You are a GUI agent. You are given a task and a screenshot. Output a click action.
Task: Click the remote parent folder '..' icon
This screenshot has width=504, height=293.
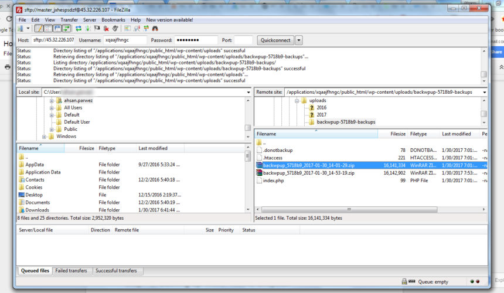260,142
